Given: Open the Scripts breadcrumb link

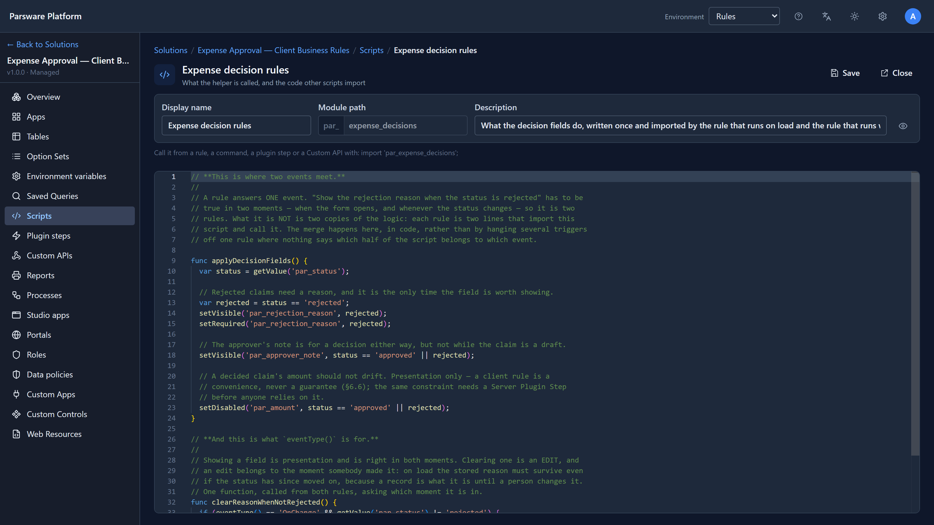Looking at the screenshot, I should [x=371, y=50].
